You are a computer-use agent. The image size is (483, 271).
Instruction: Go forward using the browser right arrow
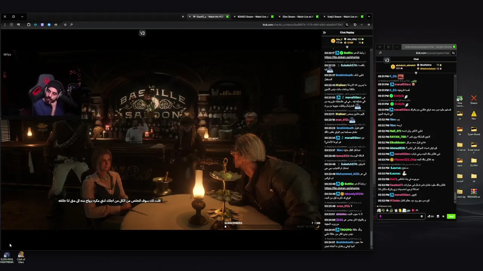(x=369, y=25)
